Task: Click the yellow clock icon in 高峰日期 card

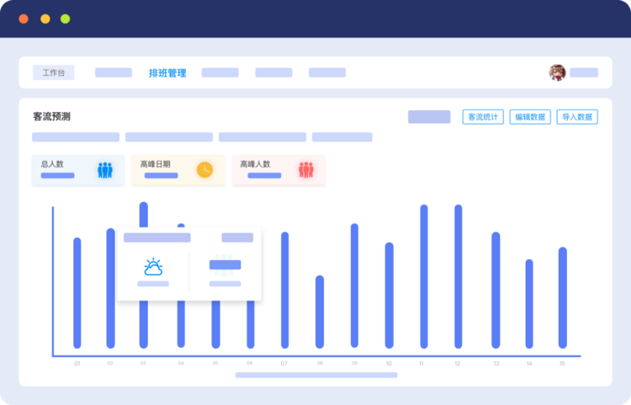Action: coord(204,170)
